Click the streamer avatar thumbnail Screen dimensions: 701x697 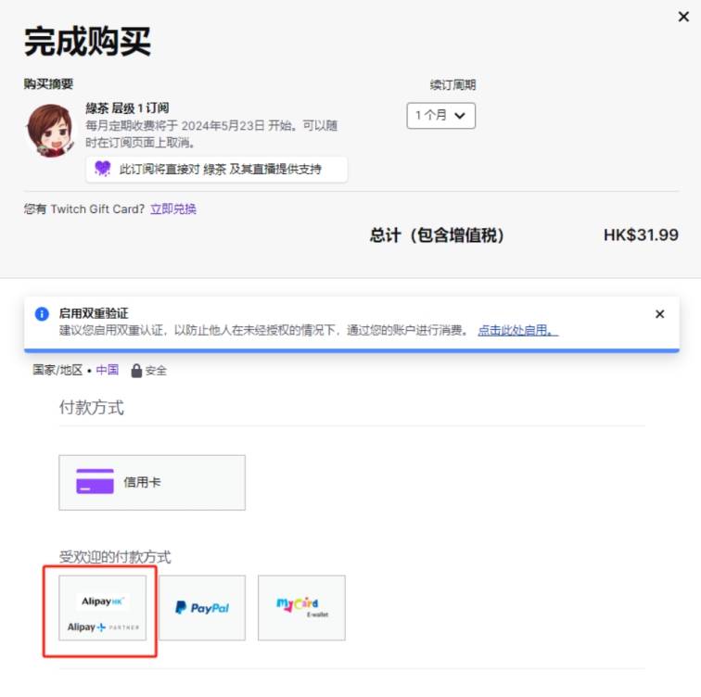pos(50,131)
